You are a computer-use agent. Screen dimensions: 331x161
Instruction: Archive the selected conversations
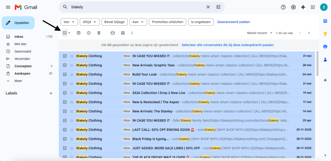(79, 33)
